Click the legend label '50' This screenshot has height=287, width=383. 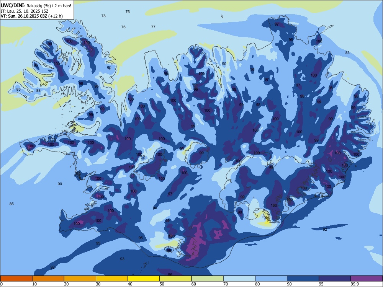click(162, 284)
